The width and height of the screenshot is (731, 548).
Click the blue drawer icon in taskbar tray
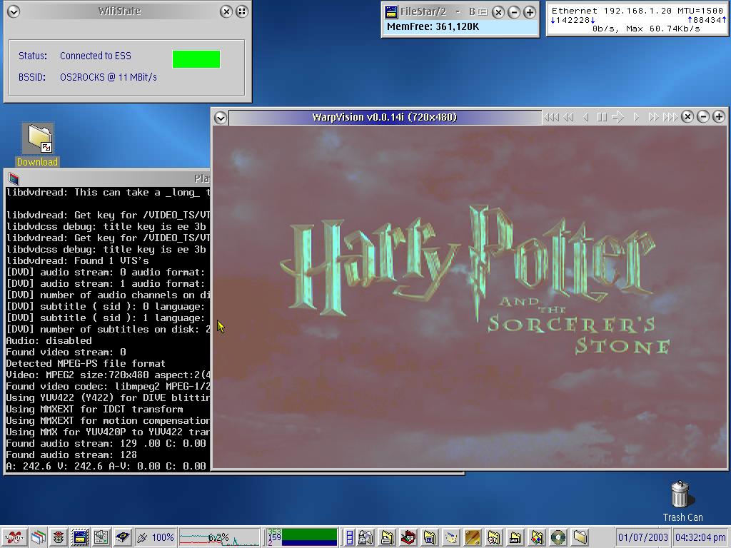point(350,538)
